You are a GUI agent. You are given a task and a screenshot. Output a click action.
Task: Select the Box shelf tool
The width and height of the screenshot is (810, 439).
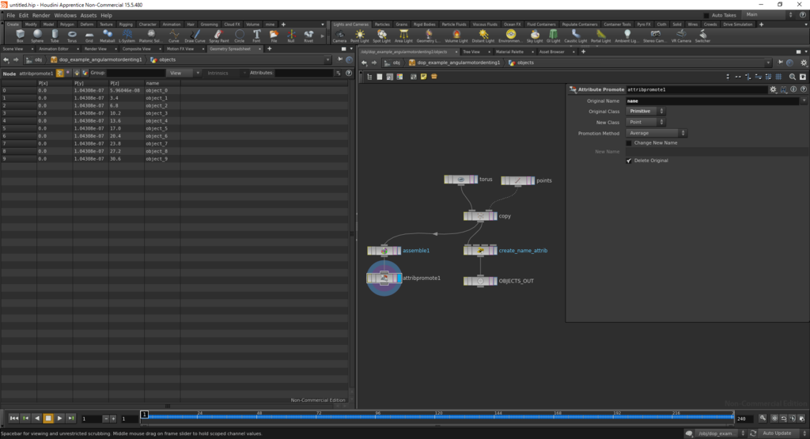pyautogui.click(x=20, y=36)
